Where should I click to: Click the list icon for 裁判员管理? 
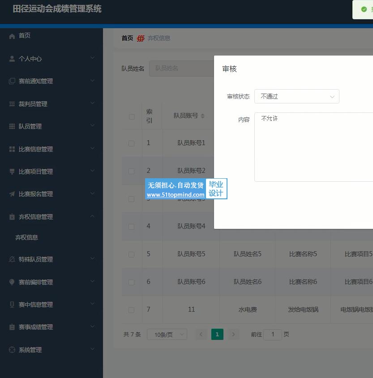point(12,104)
